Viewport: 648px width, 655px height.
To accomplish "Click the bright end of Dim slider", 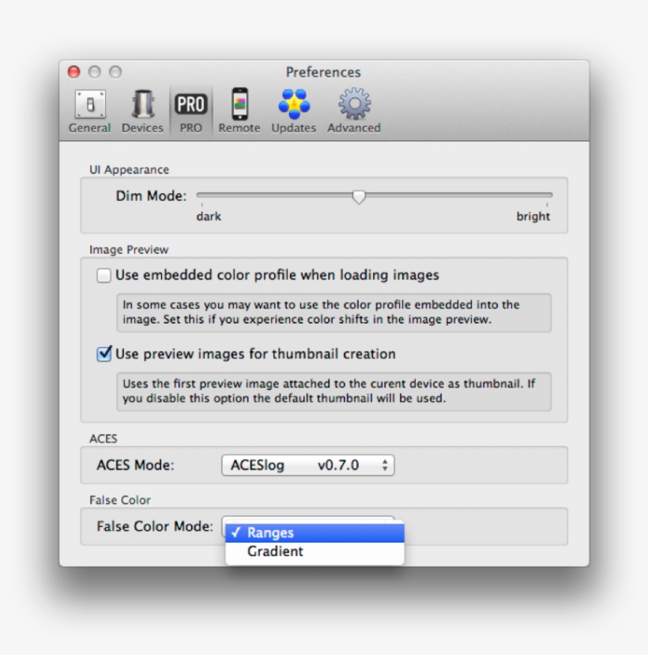I will point(550,195).
